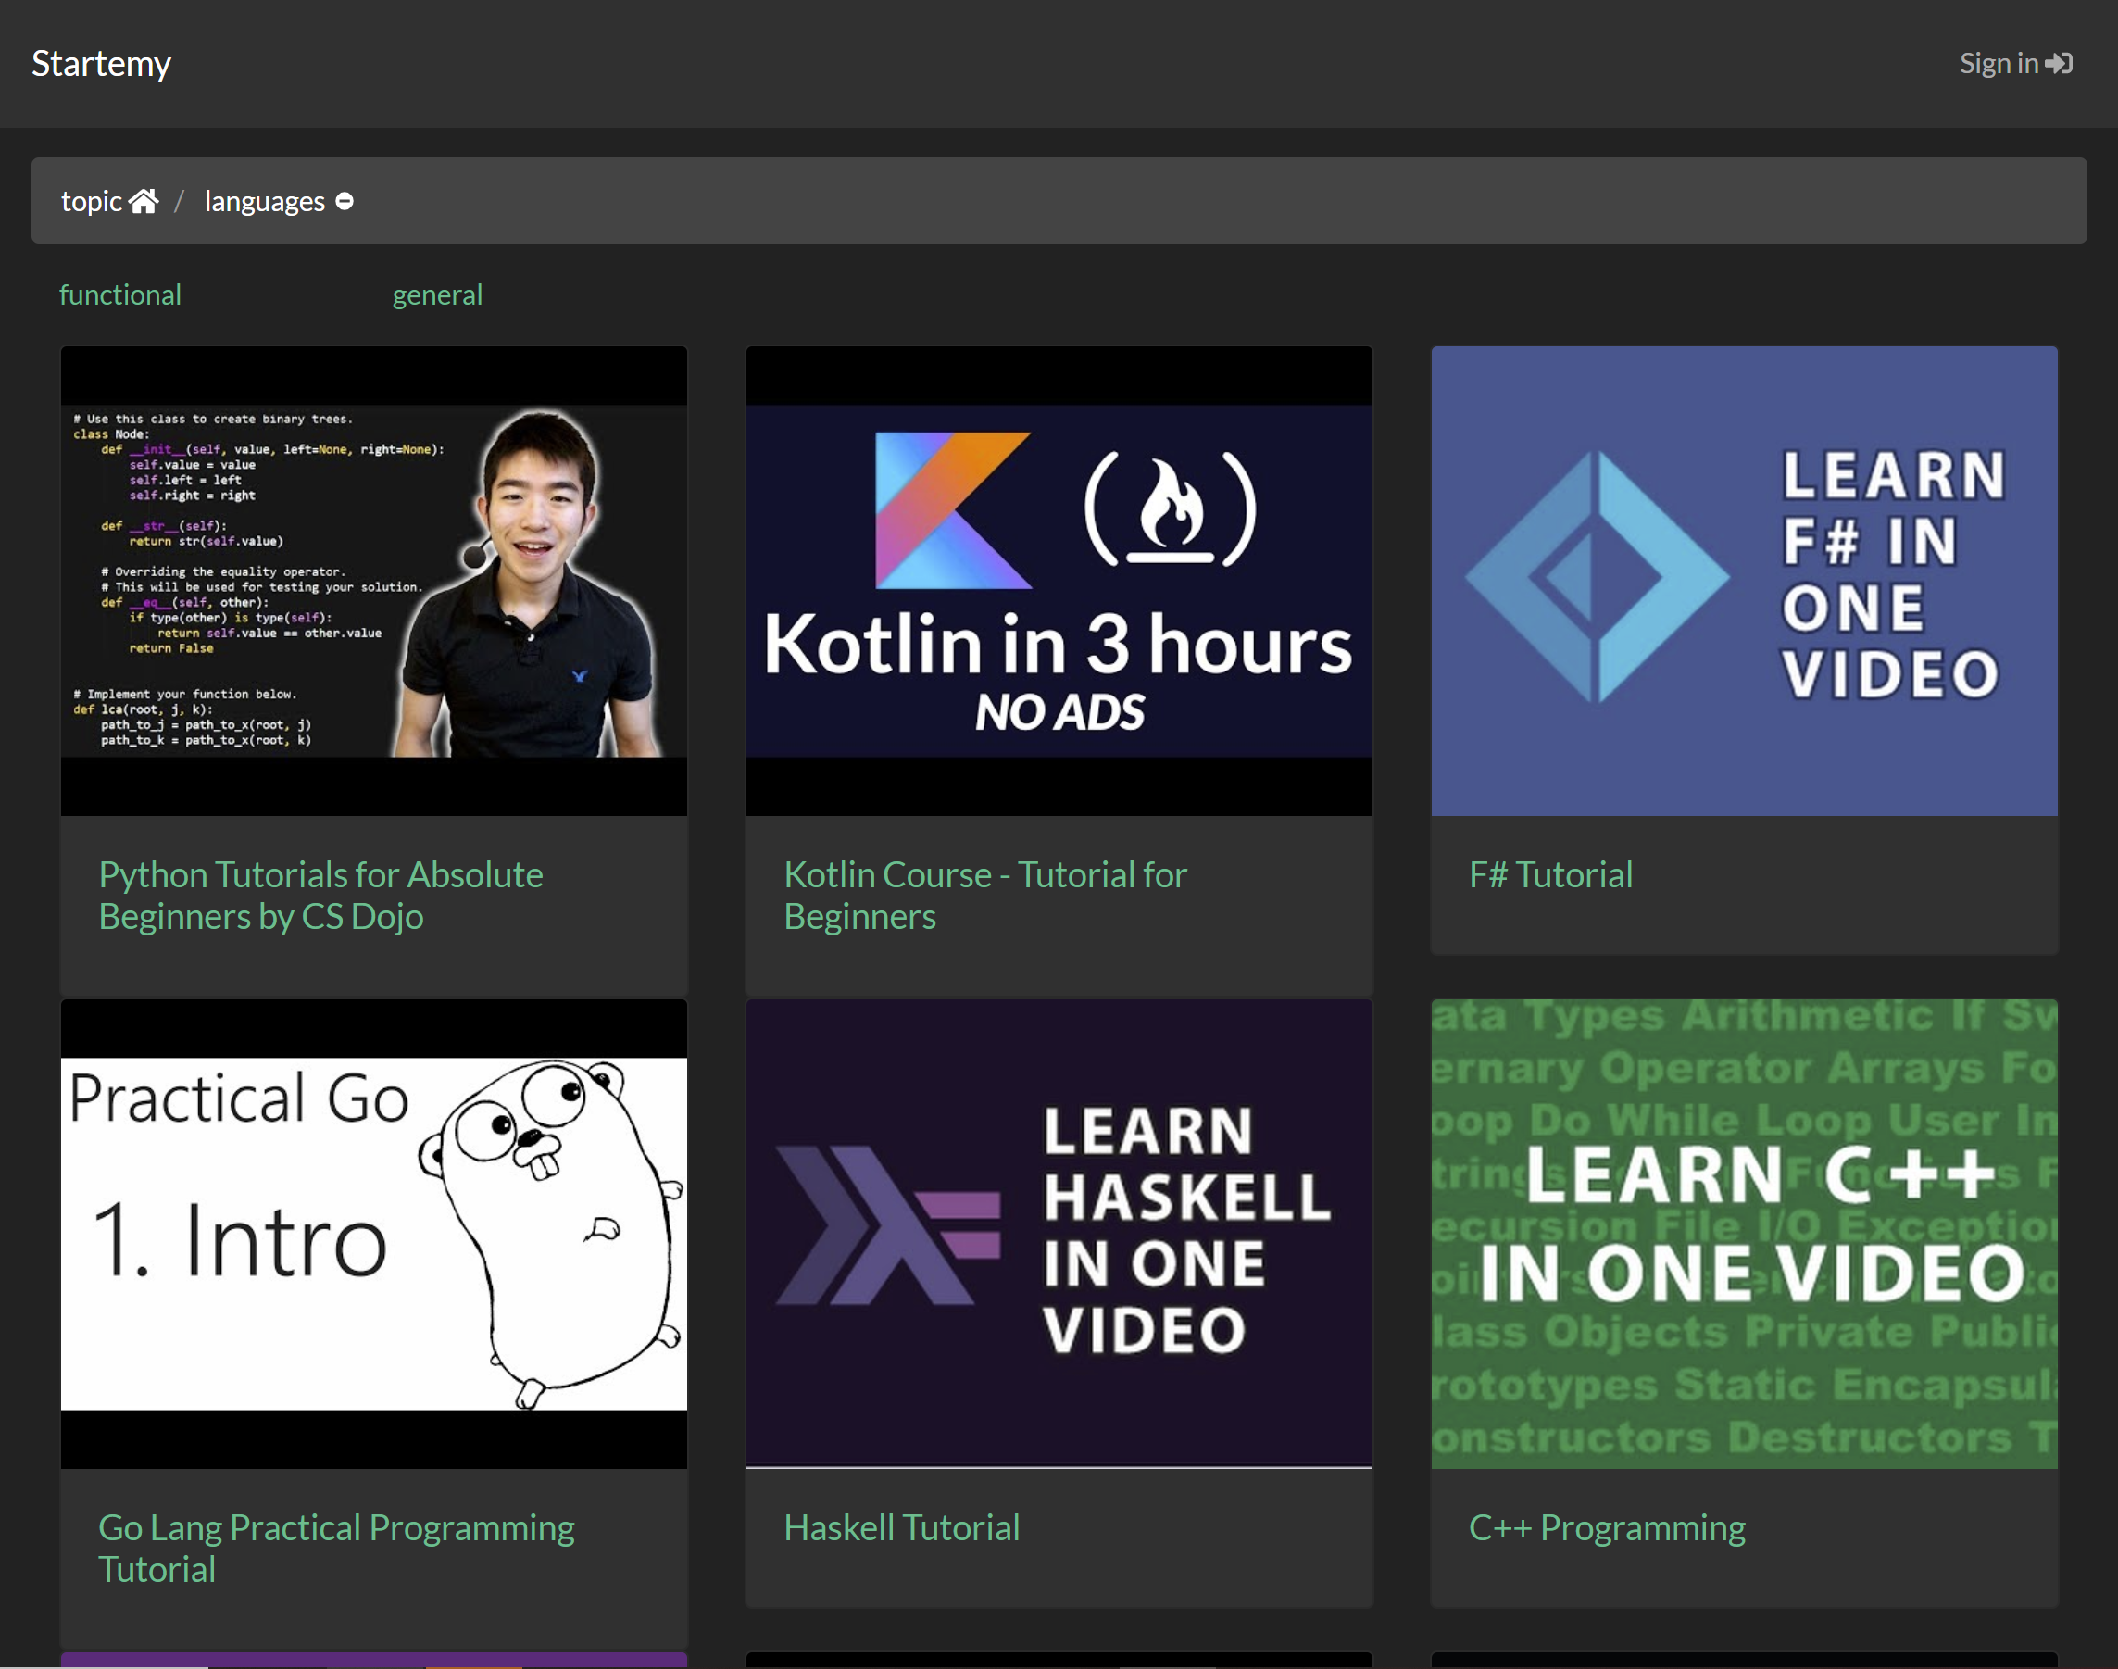2118x1669 pixels.
Task: Open the Python CS Dojo video thumbnail
Action: coord(373,581)
